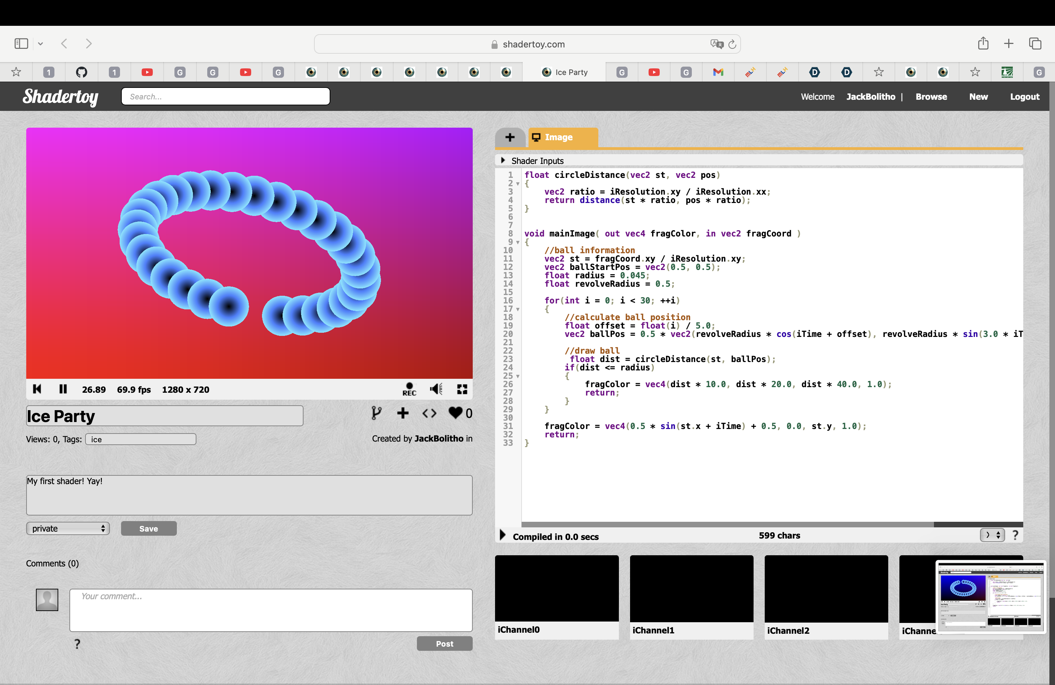Pause the shader playback
1055x685 pixels.
pyautogui.click(x=63, y=389)
